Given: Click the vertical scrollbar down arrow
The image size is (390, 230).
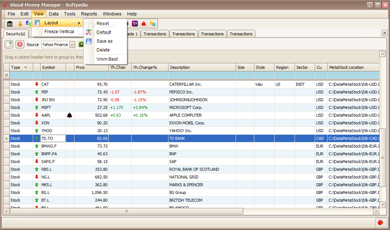Looking at the screenshot, I should [x=382, y=205].
